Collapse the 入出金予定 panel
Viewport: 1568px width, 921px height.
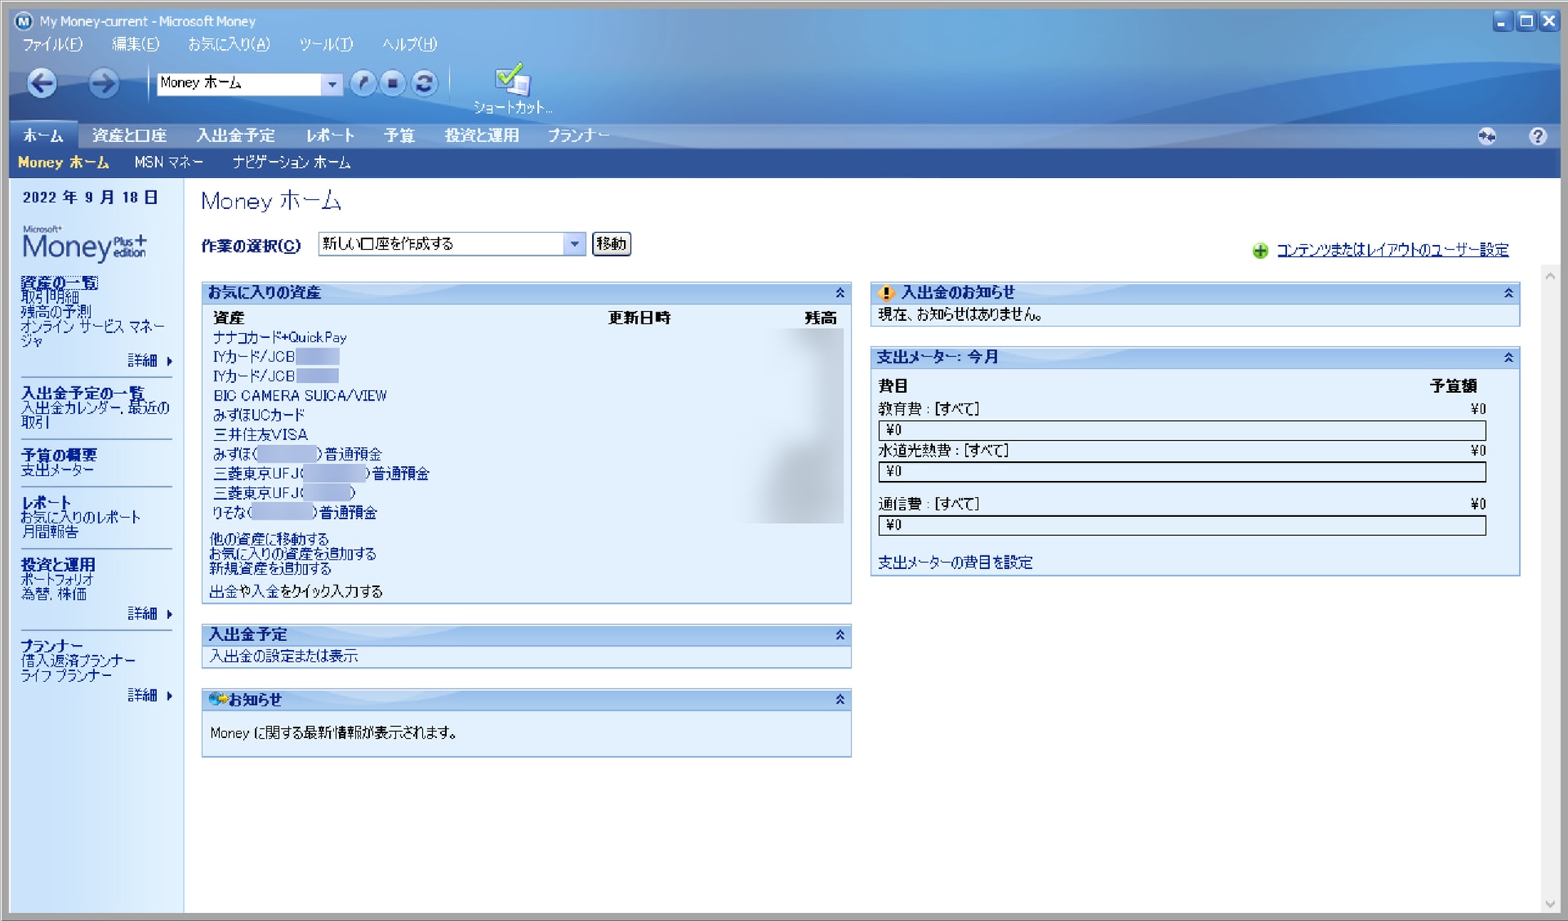840,635
